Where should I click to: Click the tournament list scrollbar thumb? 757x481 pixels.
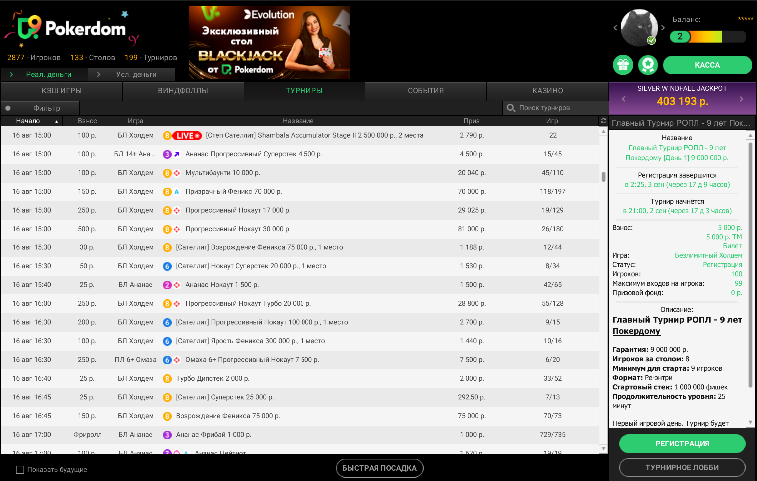(x=603, y=177)
